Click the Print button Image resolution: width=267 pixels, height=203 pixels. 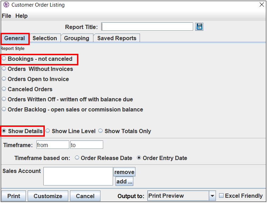[x=14, y=196]
